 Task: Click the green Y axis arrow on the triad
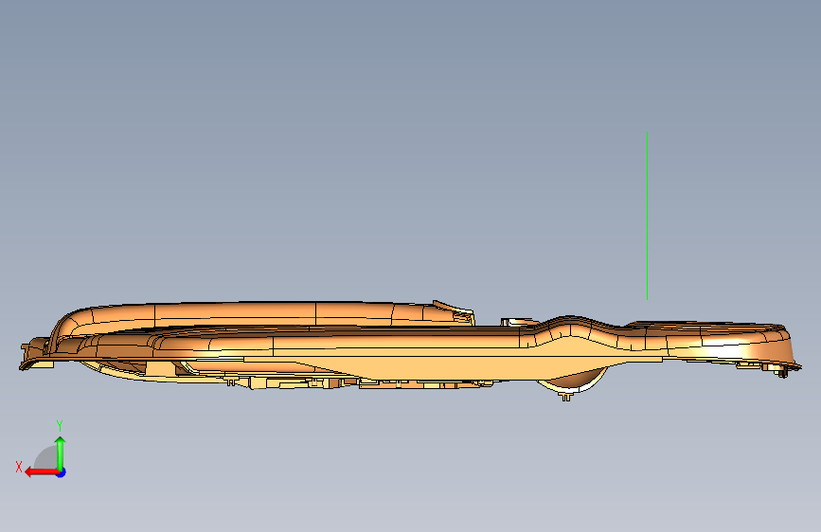click(x=61, y=452)
